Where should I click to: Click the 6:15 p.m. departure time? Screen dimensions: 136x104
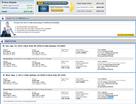7,51
